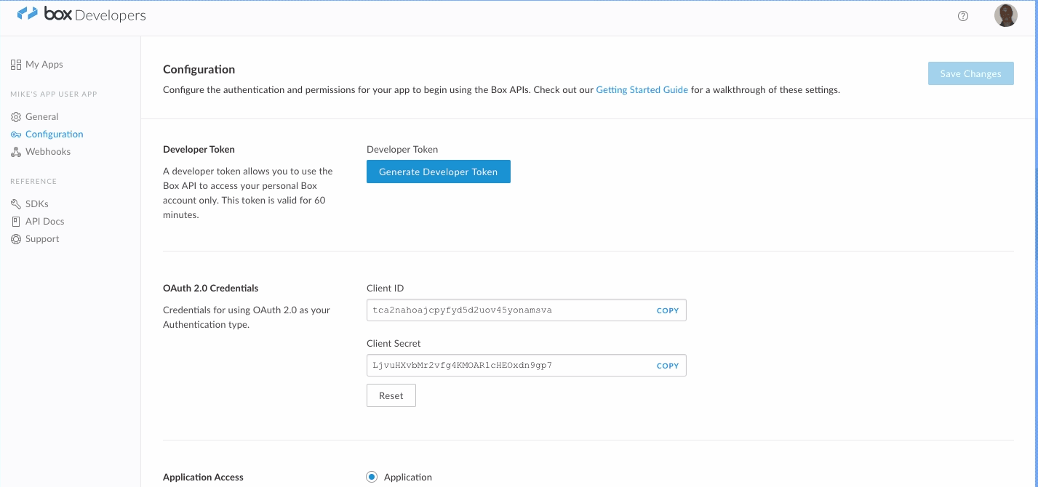The width and height of the screenshot is (1038, 487).
Task: Select the Application radio button
Action: 372,478
